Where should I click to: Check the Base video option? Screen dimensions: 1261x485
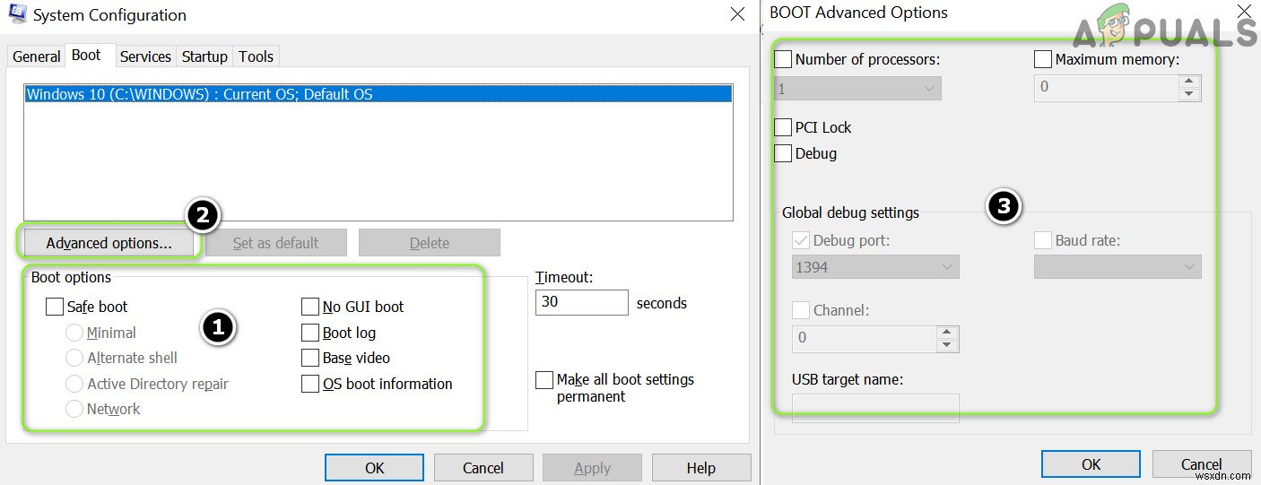[310, 358]
